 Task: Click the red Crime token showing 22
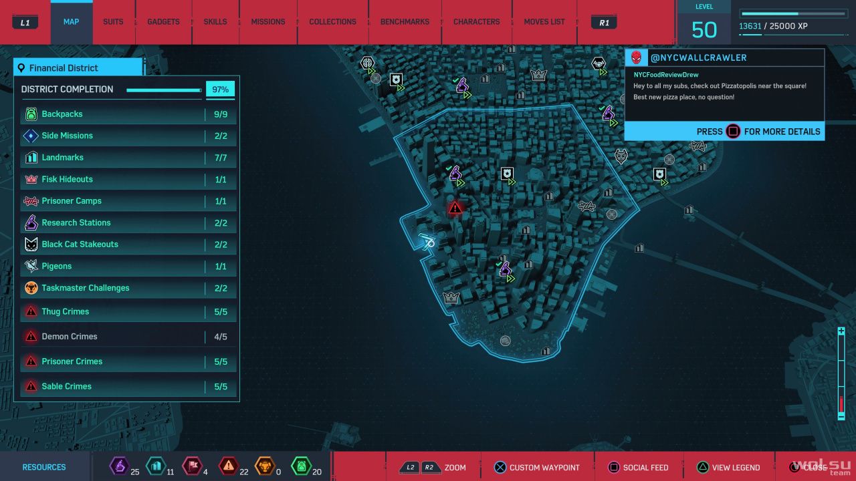[x=229, y=466]
